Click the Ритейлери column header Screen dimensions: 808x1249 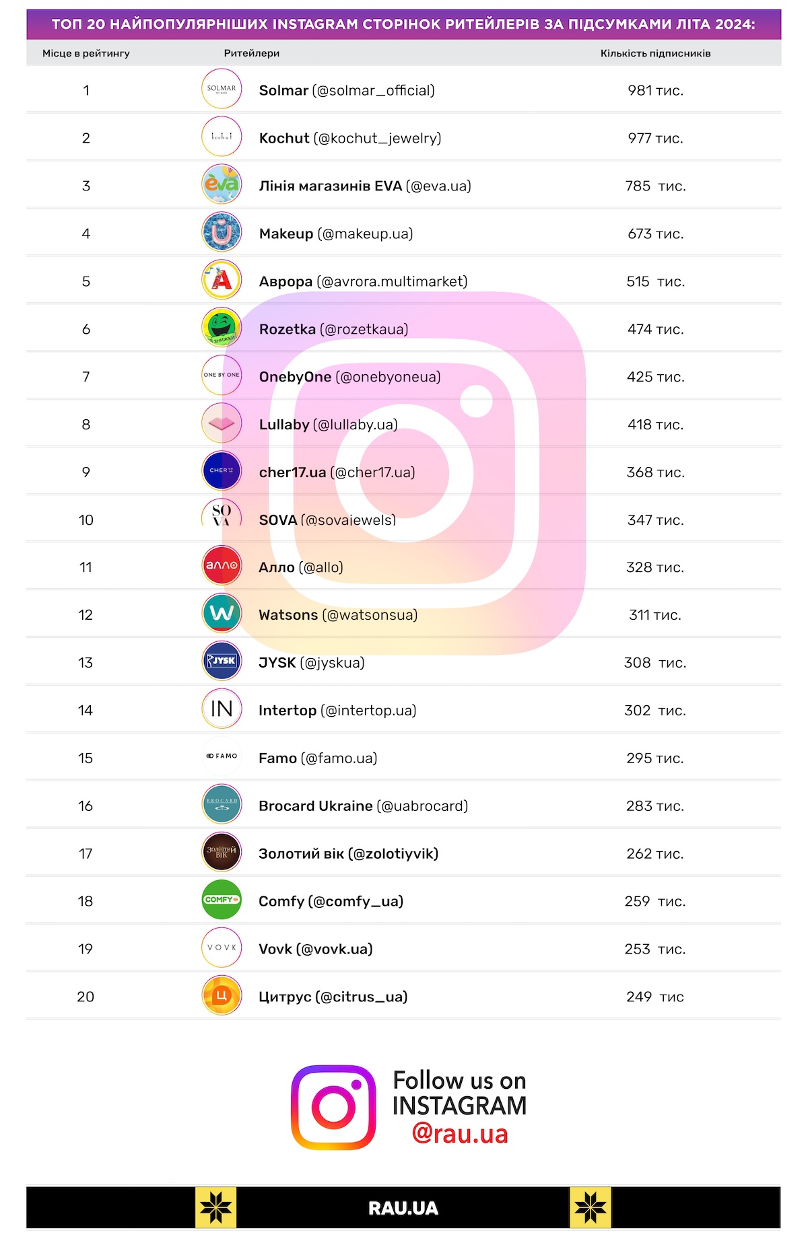(x=251, y=53)
